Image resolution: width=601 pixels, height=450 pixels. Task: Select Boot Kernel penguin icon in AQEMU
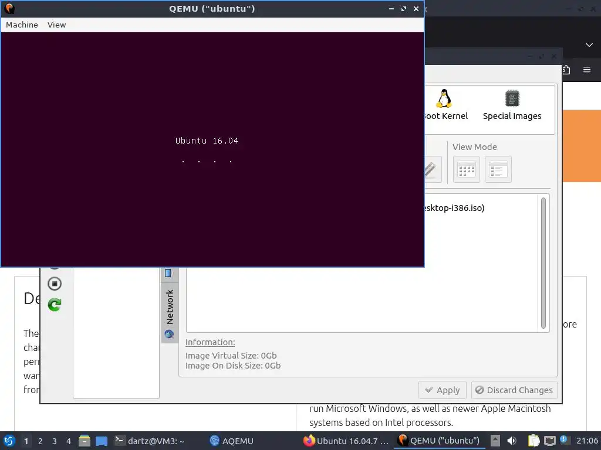pos(444,98)
